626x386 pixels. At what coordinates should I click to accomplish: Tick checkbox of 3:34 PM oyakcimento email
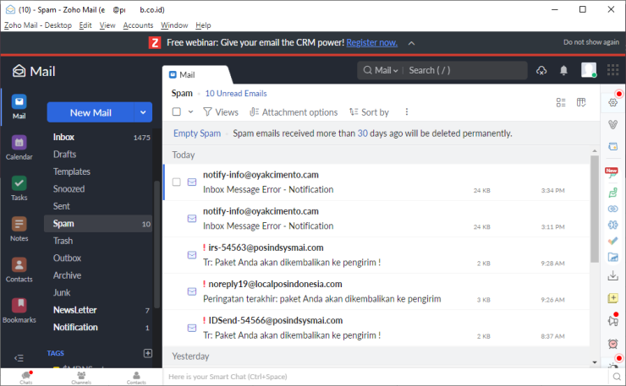click(x=177, y=182)
